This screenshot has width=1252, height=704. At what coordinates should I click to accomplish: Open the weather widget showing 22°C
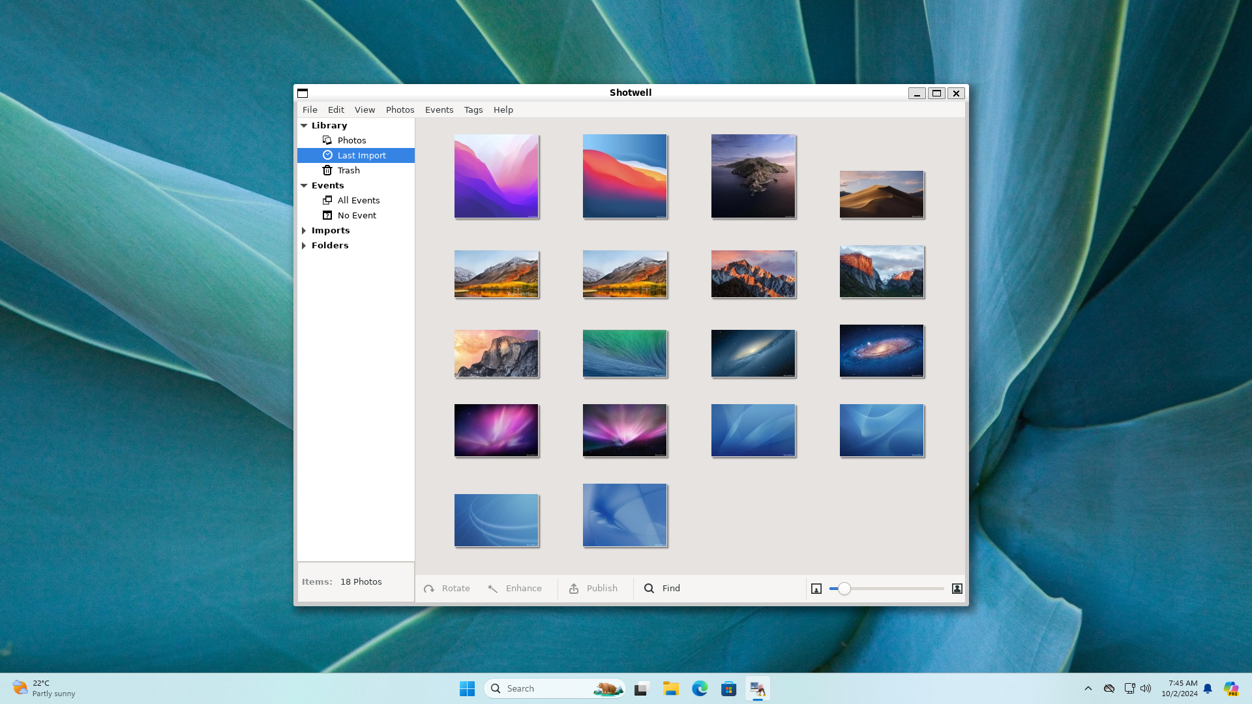44,688
